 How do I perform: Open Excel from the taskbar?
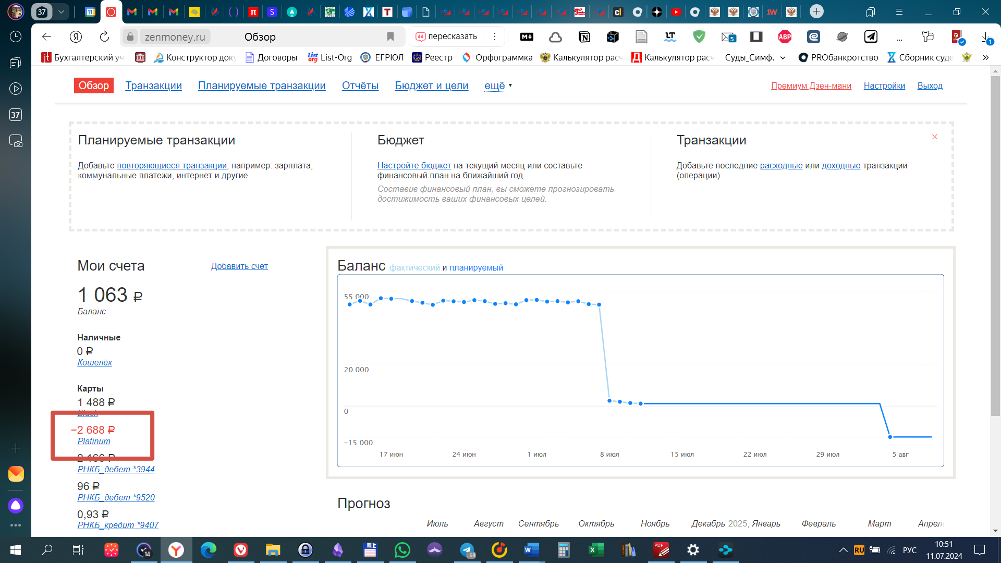tap(596, 550)
